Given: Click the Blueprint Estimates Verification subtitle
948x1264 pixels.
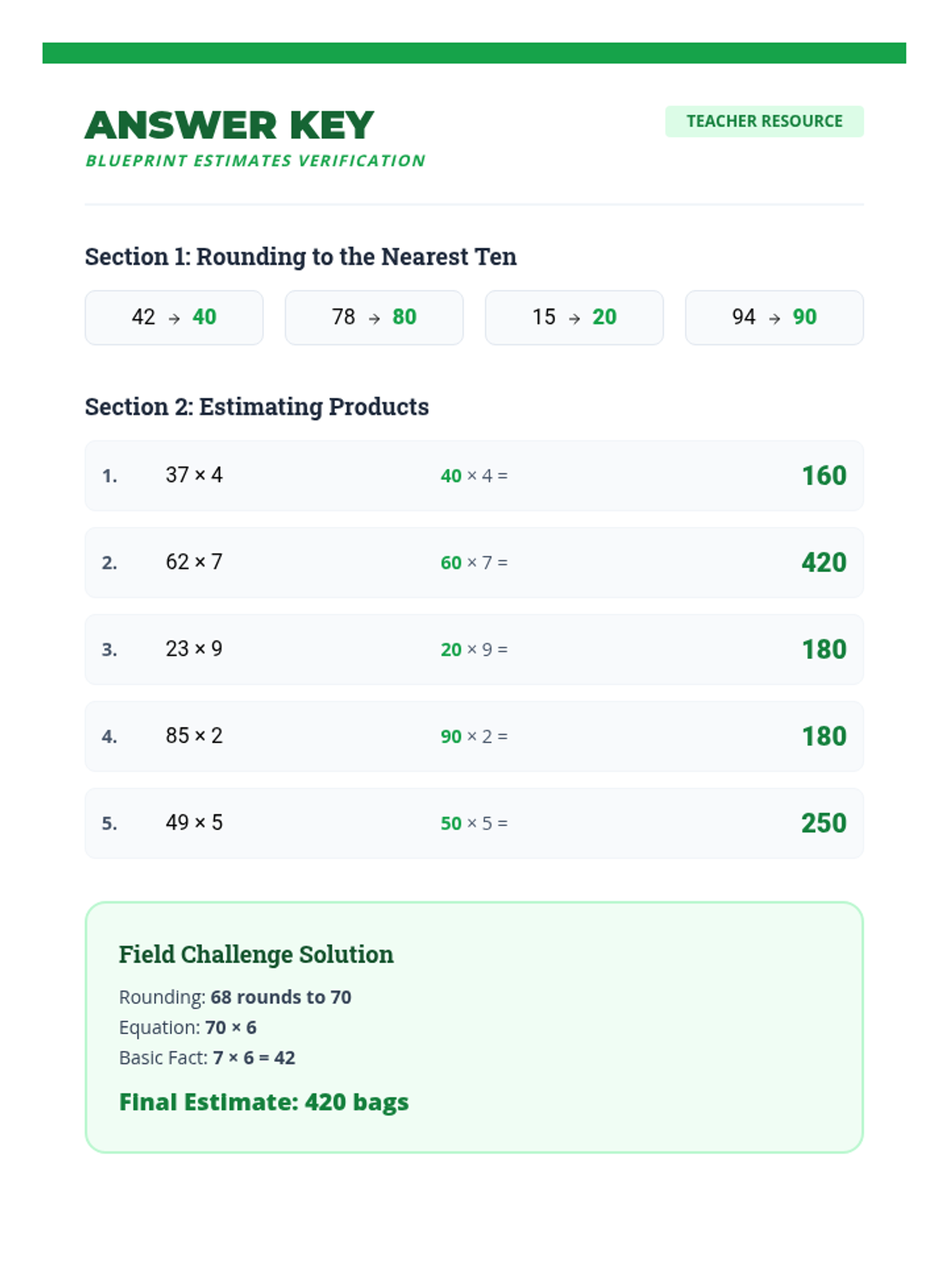Looking at the screenshot, I should point(255,161).
